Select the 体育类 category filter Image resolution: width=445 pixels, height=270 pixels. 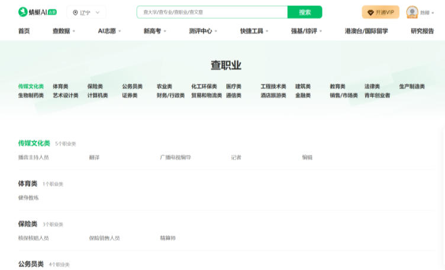[60, 86]
